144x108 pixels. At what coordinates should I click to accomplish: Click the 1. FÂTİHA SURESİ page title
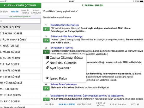(93, 5)
